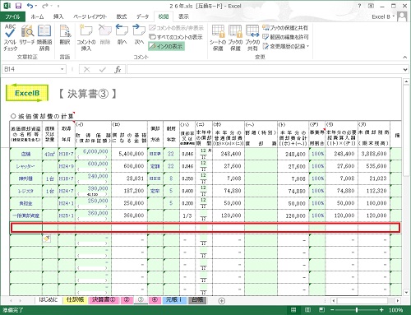
Task: Click the 100% zoom level
Action: (x=395, y=310)
